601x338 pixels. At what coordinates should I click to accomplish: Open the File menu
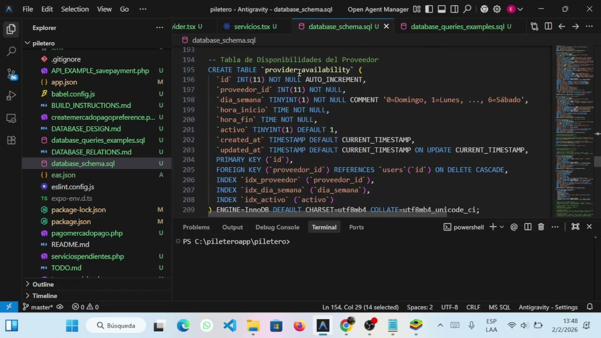(x=28, y=9)
